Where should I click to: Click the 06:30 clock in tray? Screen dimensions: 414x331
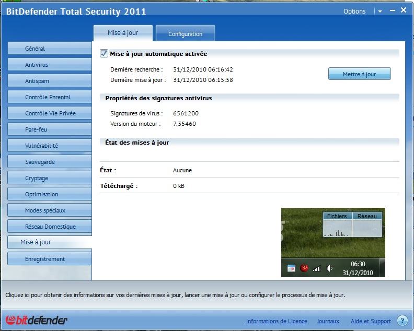(358, 264)
